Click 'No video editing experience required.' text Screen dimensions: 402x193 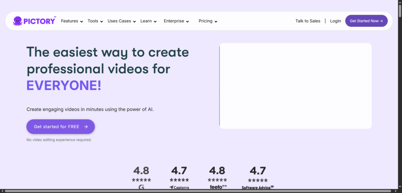click(59, 140)
